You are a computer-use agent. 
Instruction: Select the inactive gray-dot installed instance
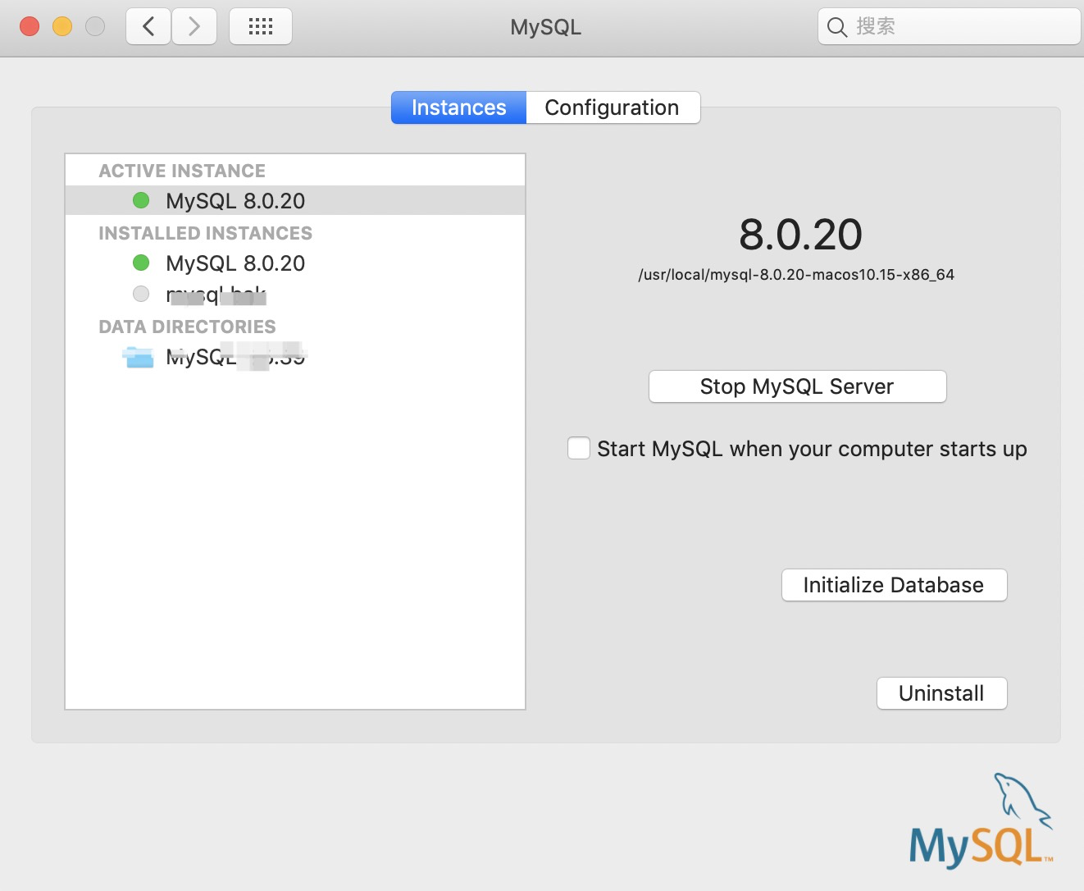coord(295,294)
